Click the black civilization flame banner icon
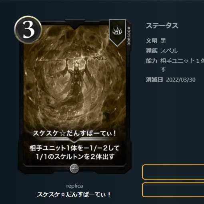The width and height of the screenshot is (204, 204). coord(117,33)
